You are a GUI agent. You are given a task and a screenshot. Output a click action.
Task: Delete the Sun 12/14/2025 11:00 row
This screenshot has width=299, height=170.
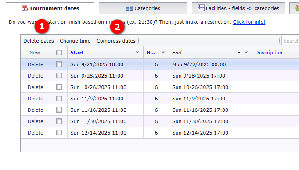(x=36, y=133)
